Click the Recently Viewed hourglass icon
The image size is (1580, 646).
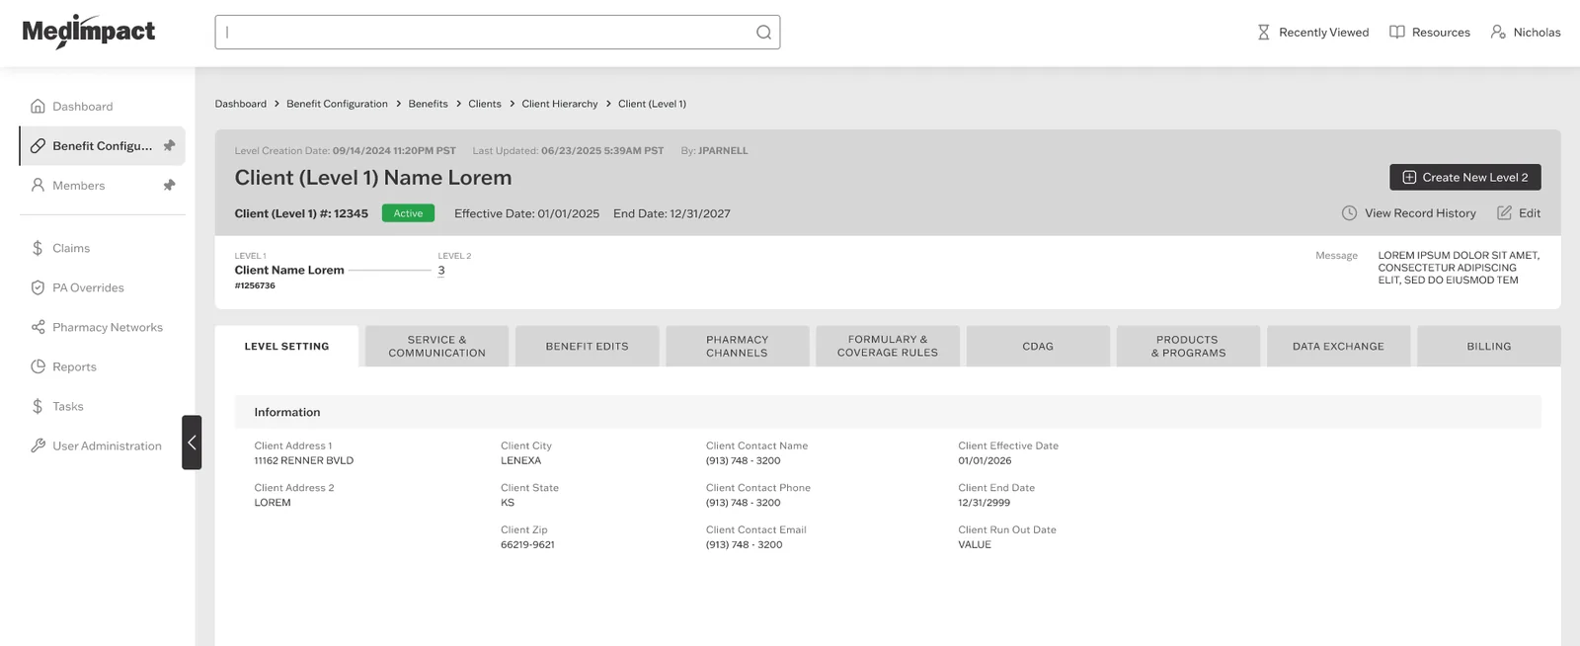(x=1263, y=33)
